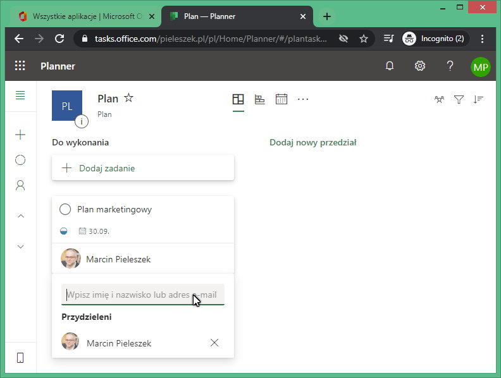The image size is (501, 378).
Task: Toggle the Plan favorite star
Action: click(x=128, y=98)
